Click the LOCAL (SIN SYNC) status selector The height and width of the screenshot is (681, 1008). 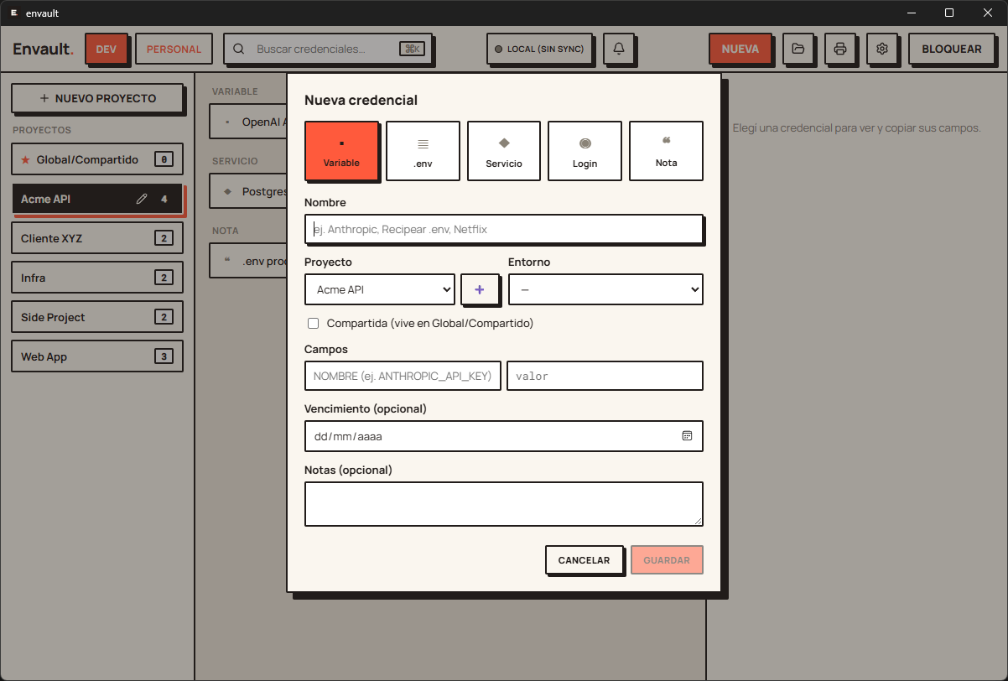pyautogui.click(x=539, y=49)
